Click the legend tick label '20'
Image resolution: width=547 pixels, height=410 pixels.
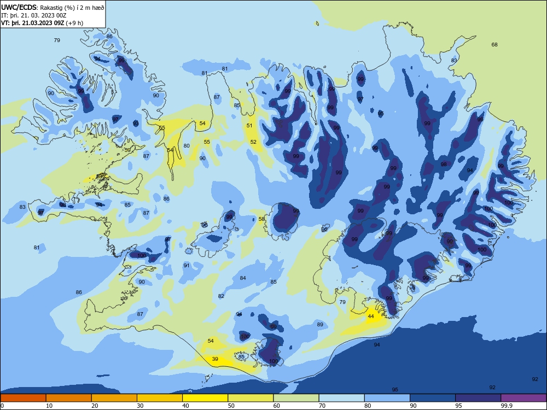[95, 406]
